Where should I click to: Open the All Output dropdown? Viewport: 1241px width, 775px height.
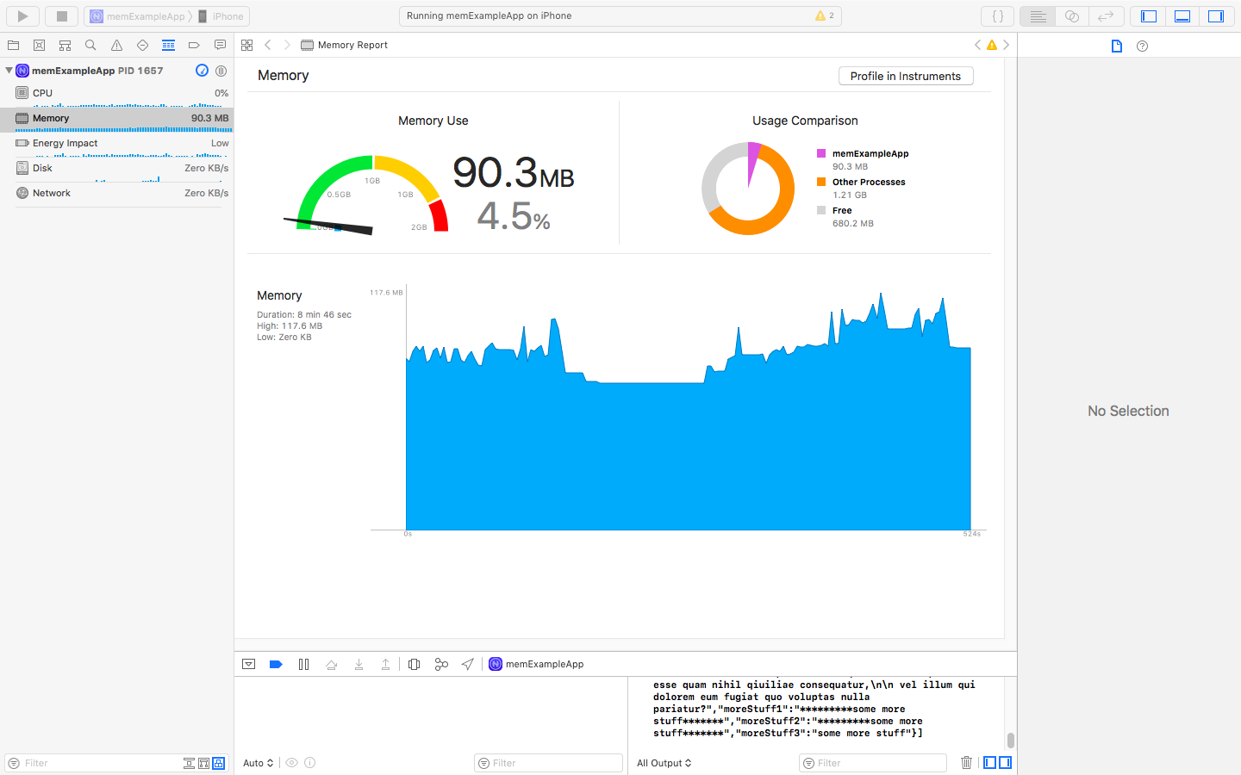click(664, 762)
